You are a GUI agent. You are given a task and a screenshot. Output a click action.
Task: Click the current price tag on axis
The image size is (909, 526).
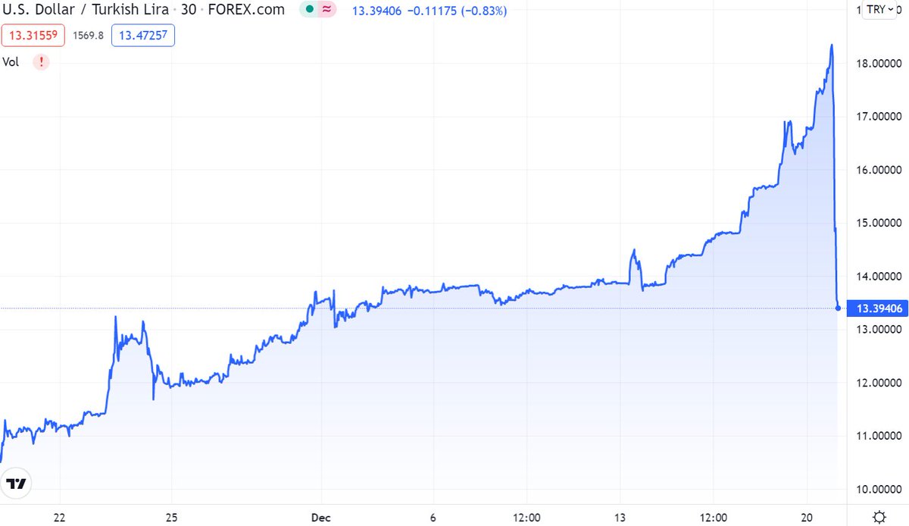click(x=878, y=308)
